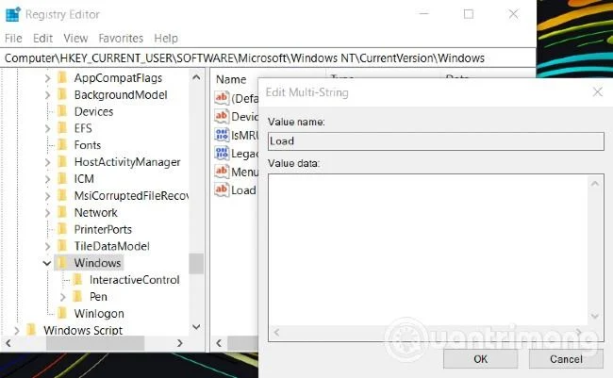Select the PrinterPorts folder icon

point(62,229)
